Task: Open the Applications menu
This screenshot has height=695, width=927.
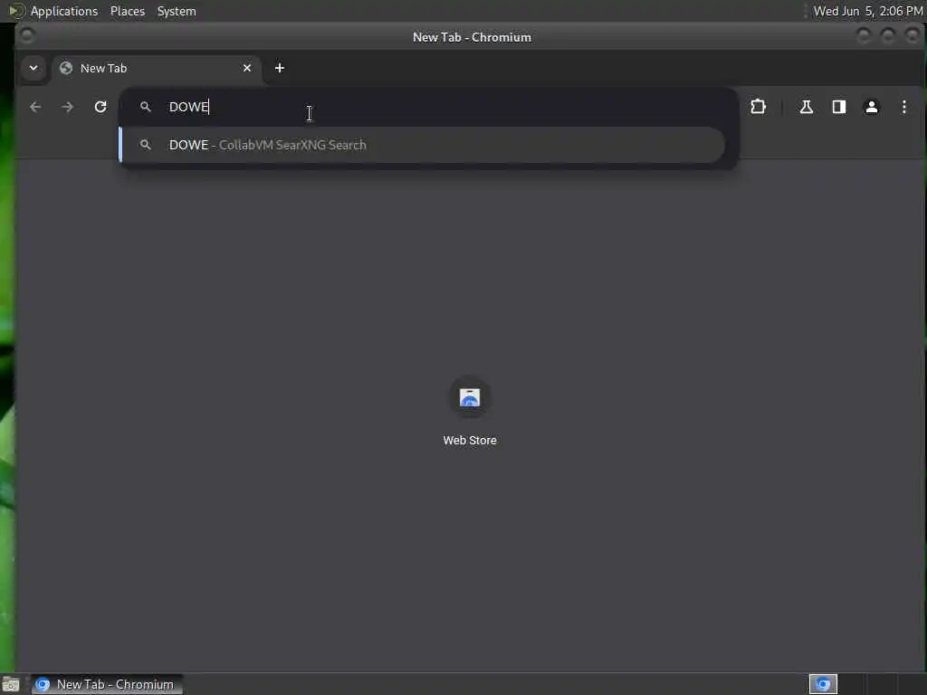Action: coord(64,11)
